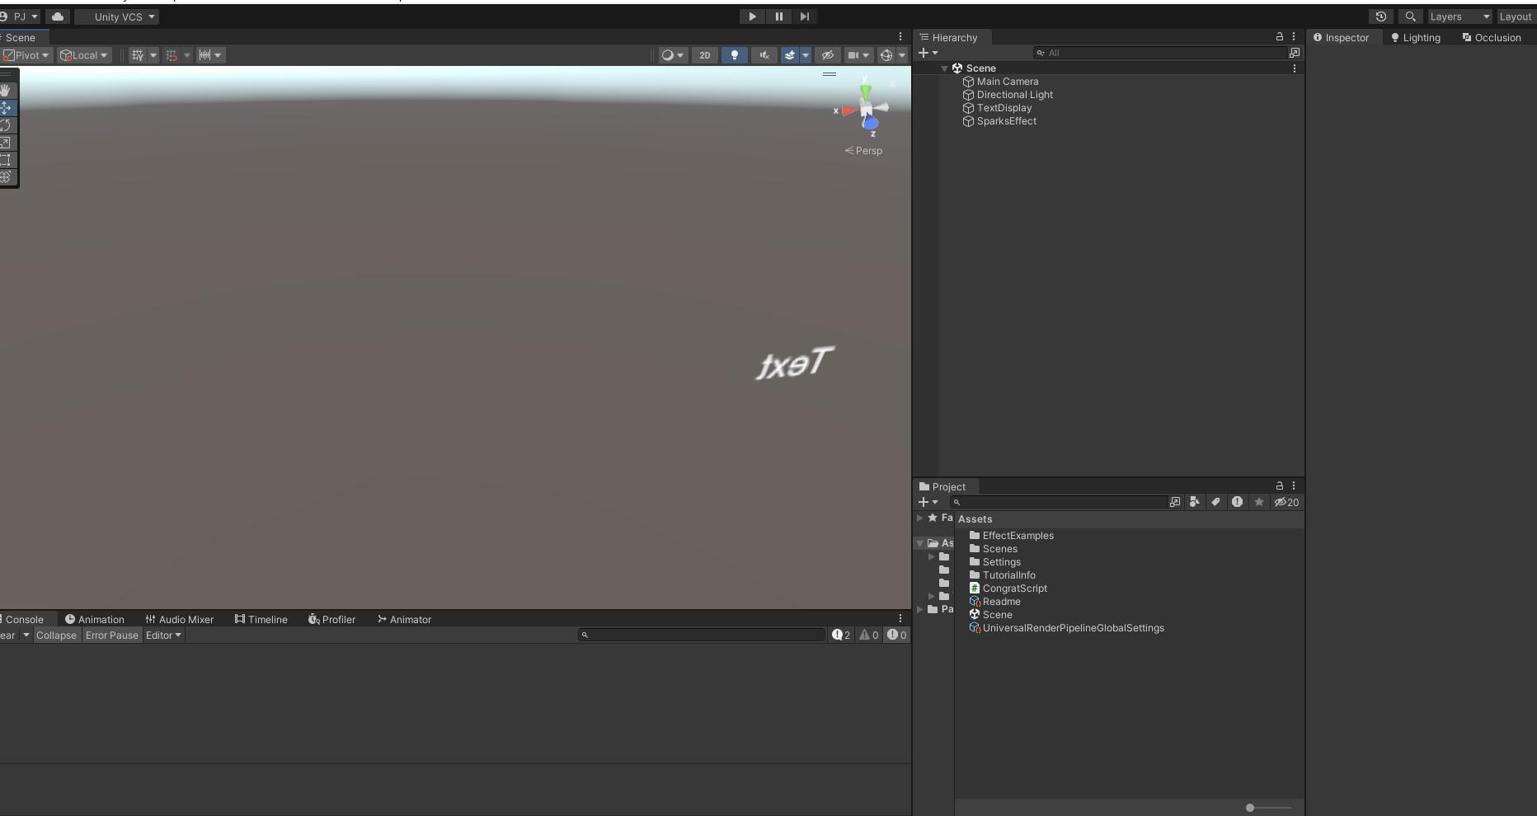
Task: Adjust the Project icon size slider
Action: click(1250, 808)
